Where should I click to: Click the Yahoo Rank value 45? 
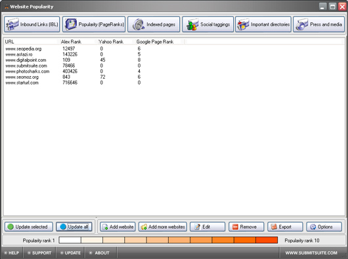[x=102, y=60]
